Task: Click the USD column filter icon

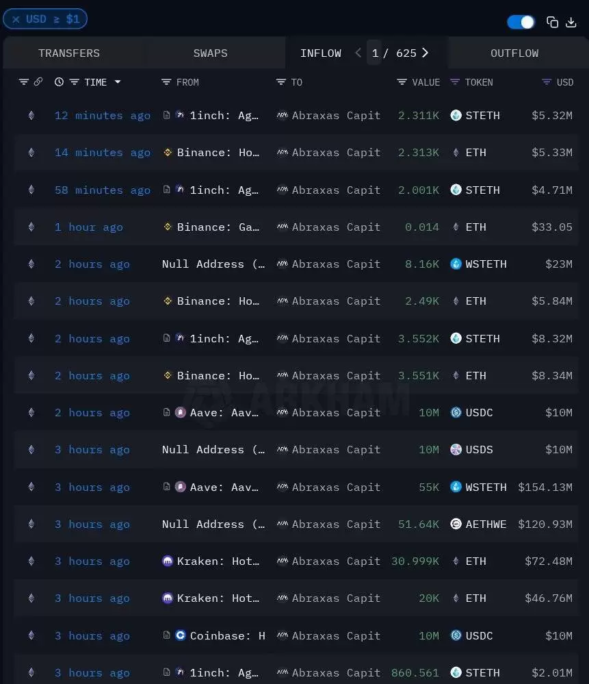Action: [547, 82]
